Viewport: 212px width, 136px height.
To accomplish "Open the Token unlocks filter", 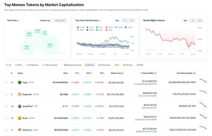I will (50, 65).
